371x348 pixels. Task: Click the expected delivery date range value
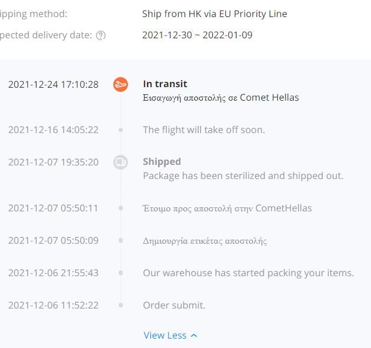(198, 35)
